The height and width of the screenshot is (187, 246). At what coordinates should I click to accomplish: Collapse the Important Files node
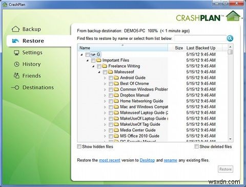point(88,60)
